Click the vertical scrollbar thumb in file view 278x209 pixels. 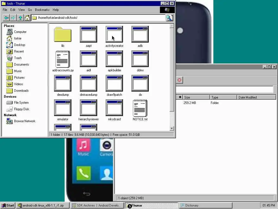click(172, 70)
